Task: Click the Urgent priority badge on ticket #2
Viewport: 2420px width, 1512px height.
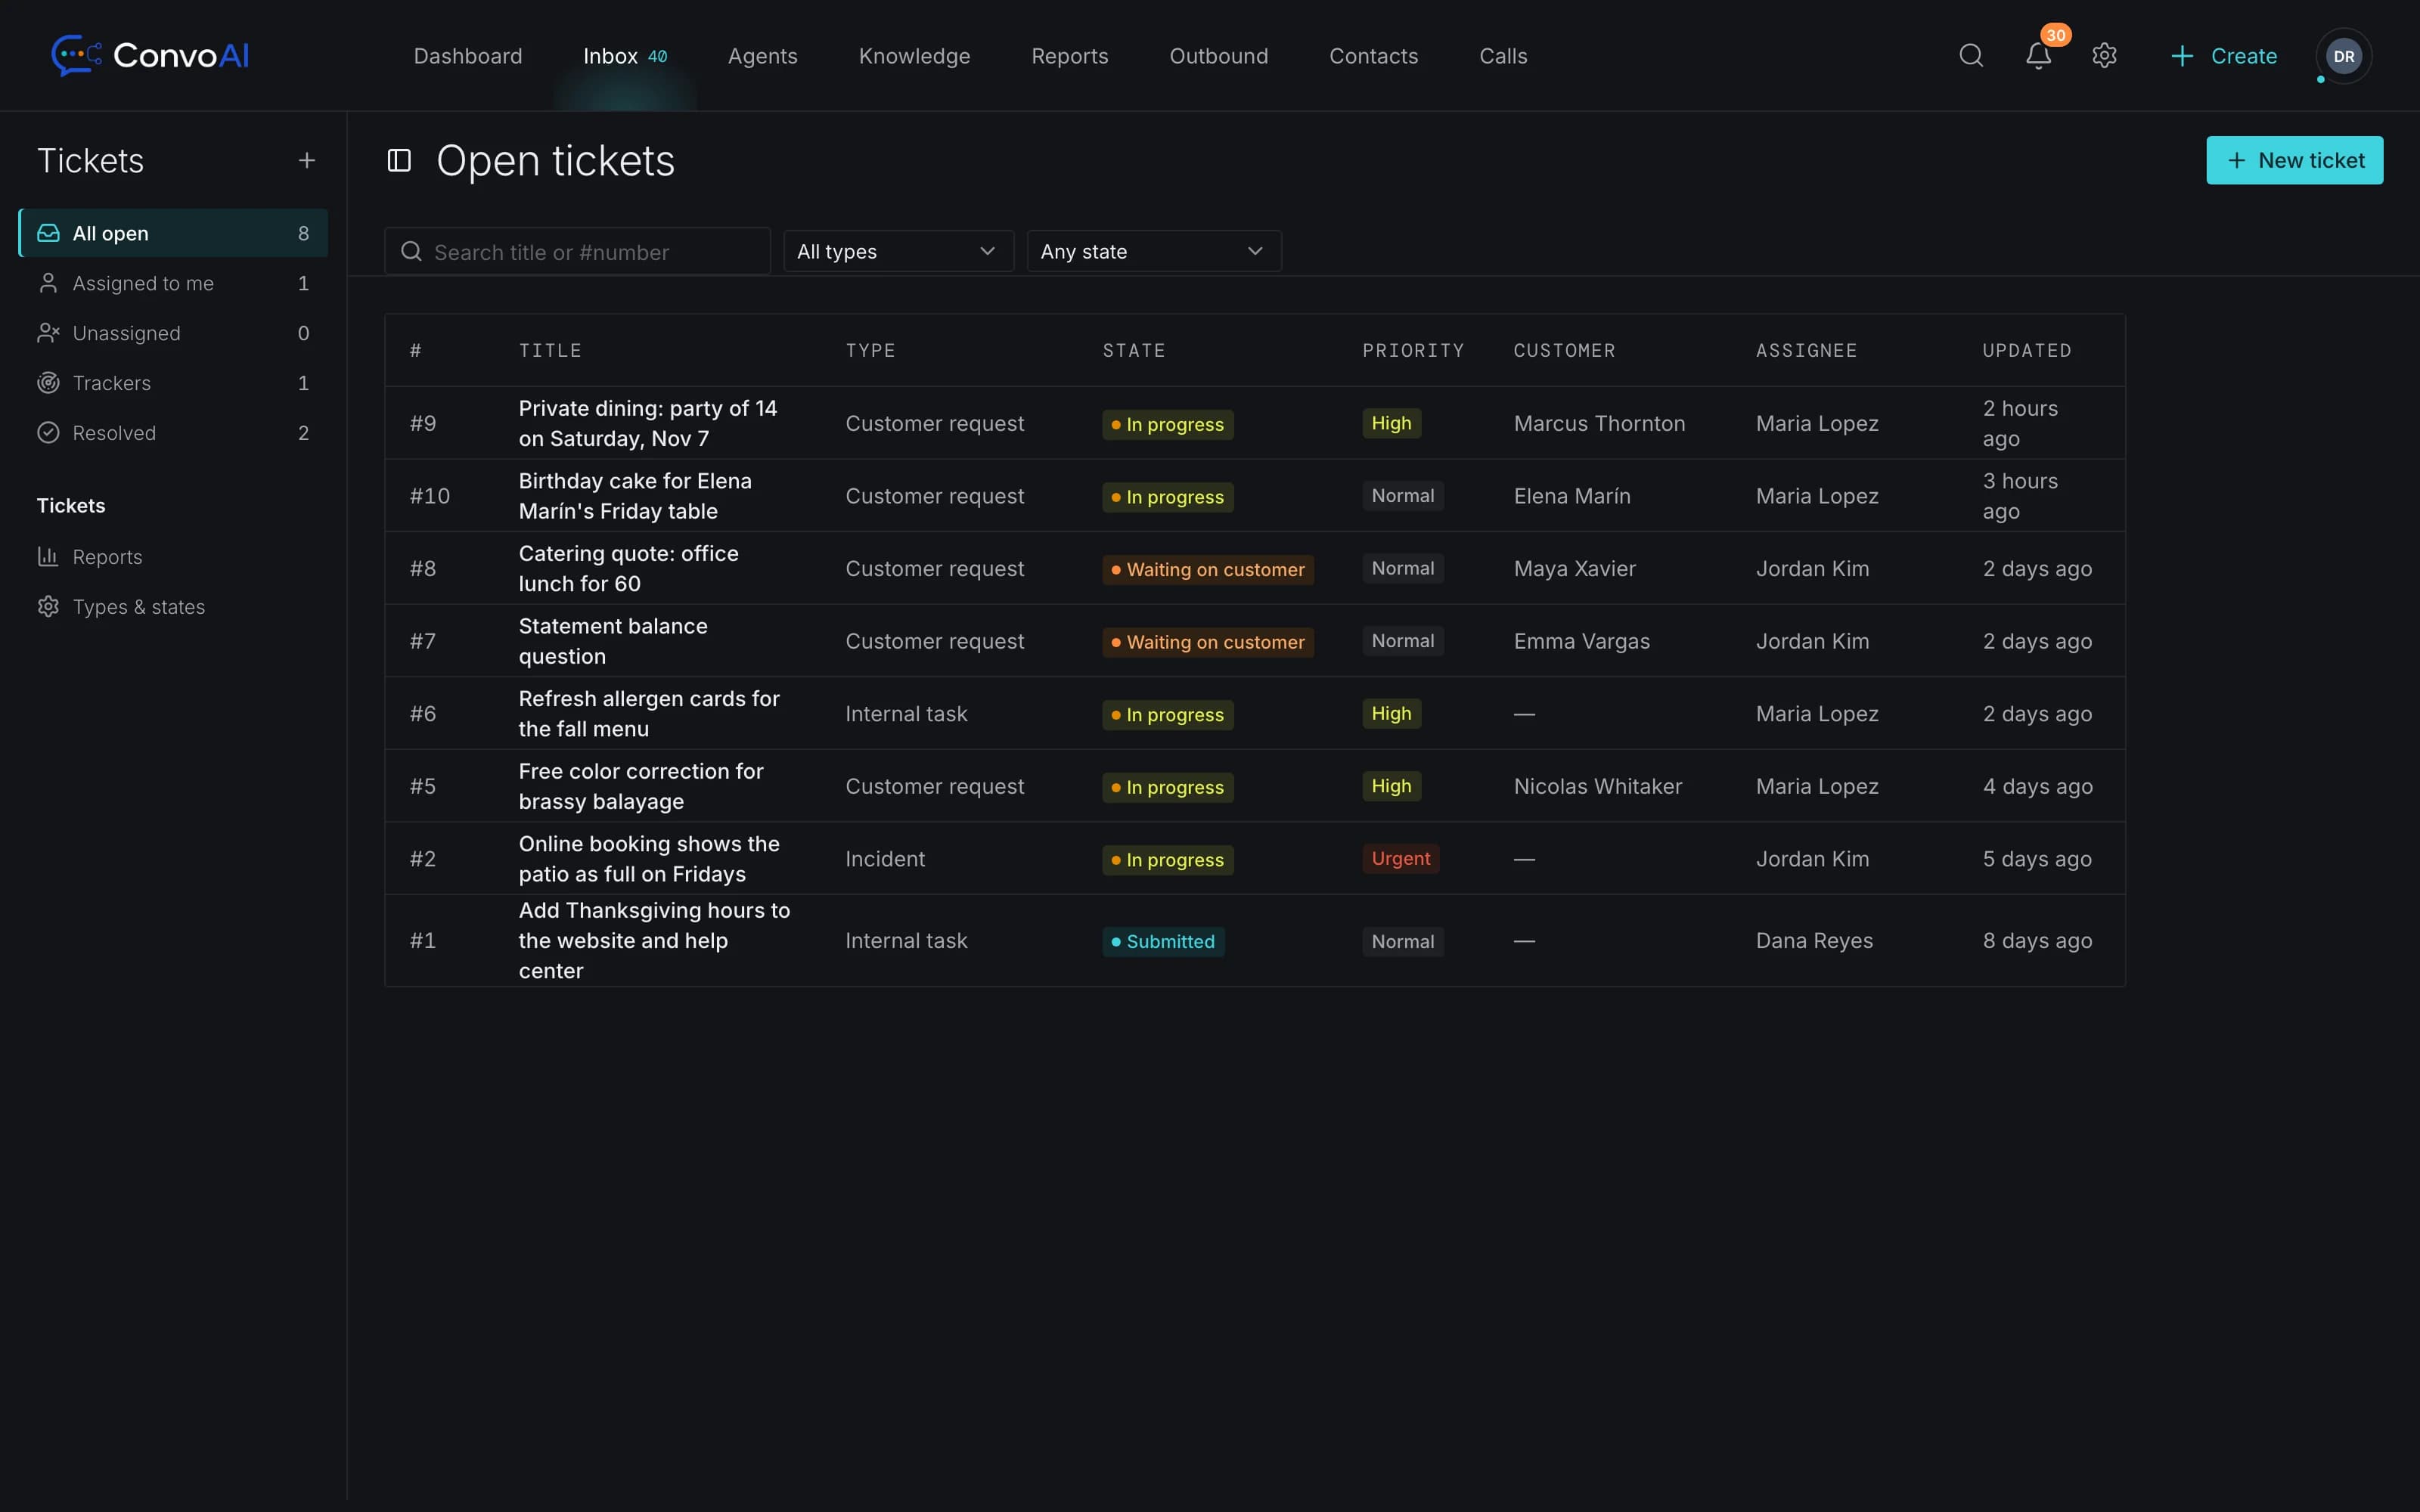Action: [1400, 858]
